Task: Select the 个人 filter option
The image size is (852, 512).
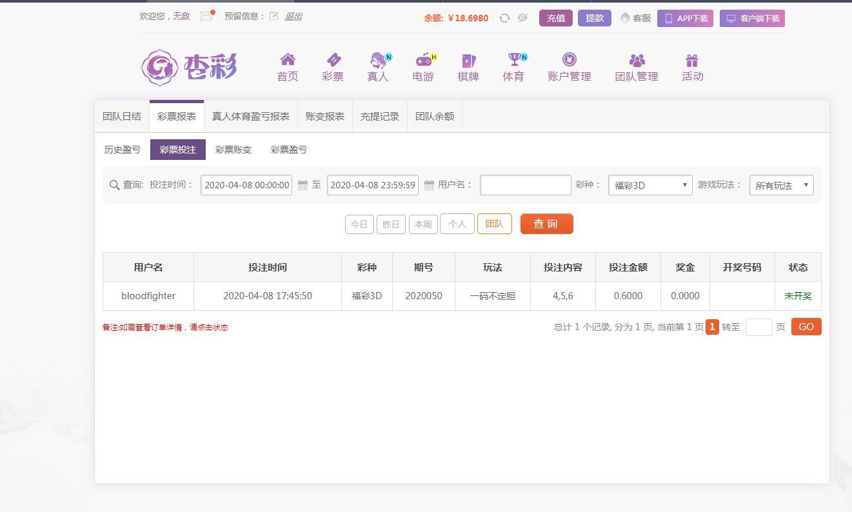Action: point(457,224)
